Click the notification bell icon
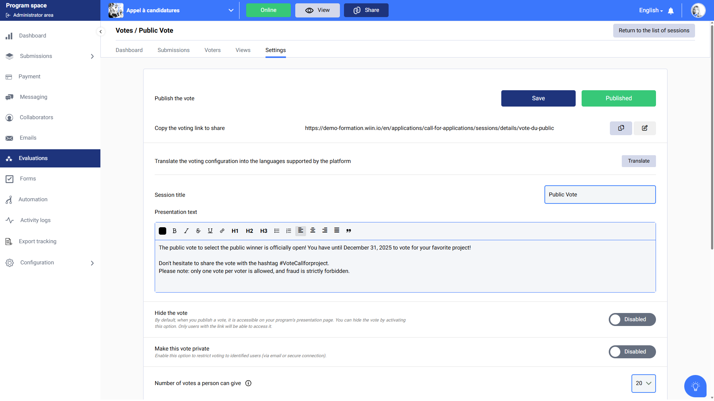Image resolution: width=714 pixels, height=401 pixels. point(671,11)
